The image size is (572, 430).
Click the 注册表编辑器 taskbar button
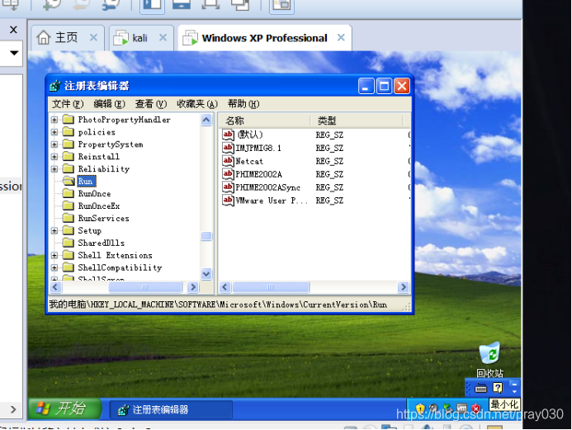[x=171, y=410]
